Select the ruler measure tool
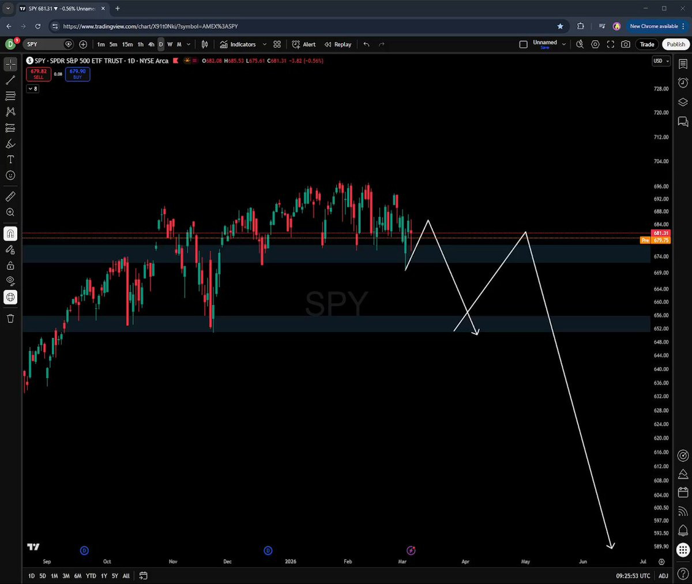The height and width of the screenshot is (584, 692). point(10,197)
